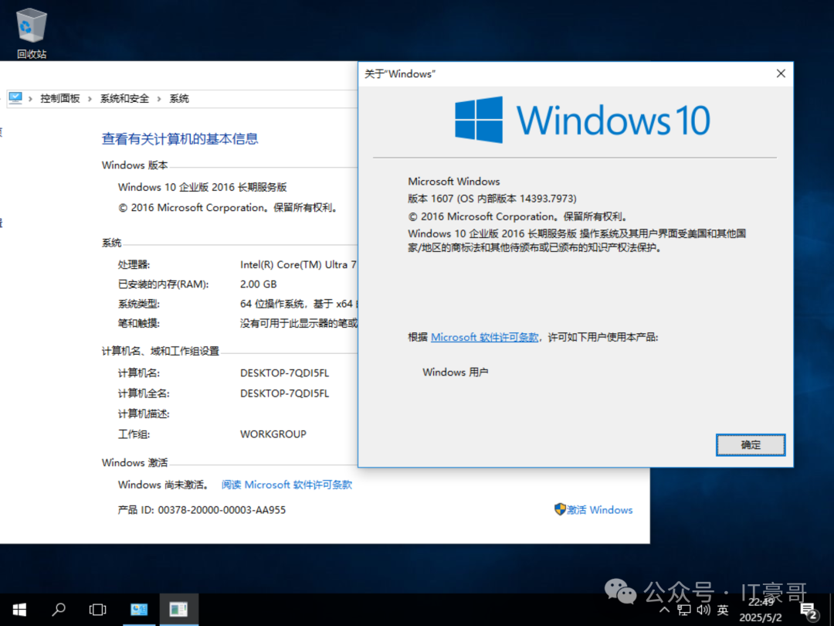Click 计算机全名 DESKTOP-7QDI5FL value
This screenshot has height=626, width=834.
(x=284, y=393)
